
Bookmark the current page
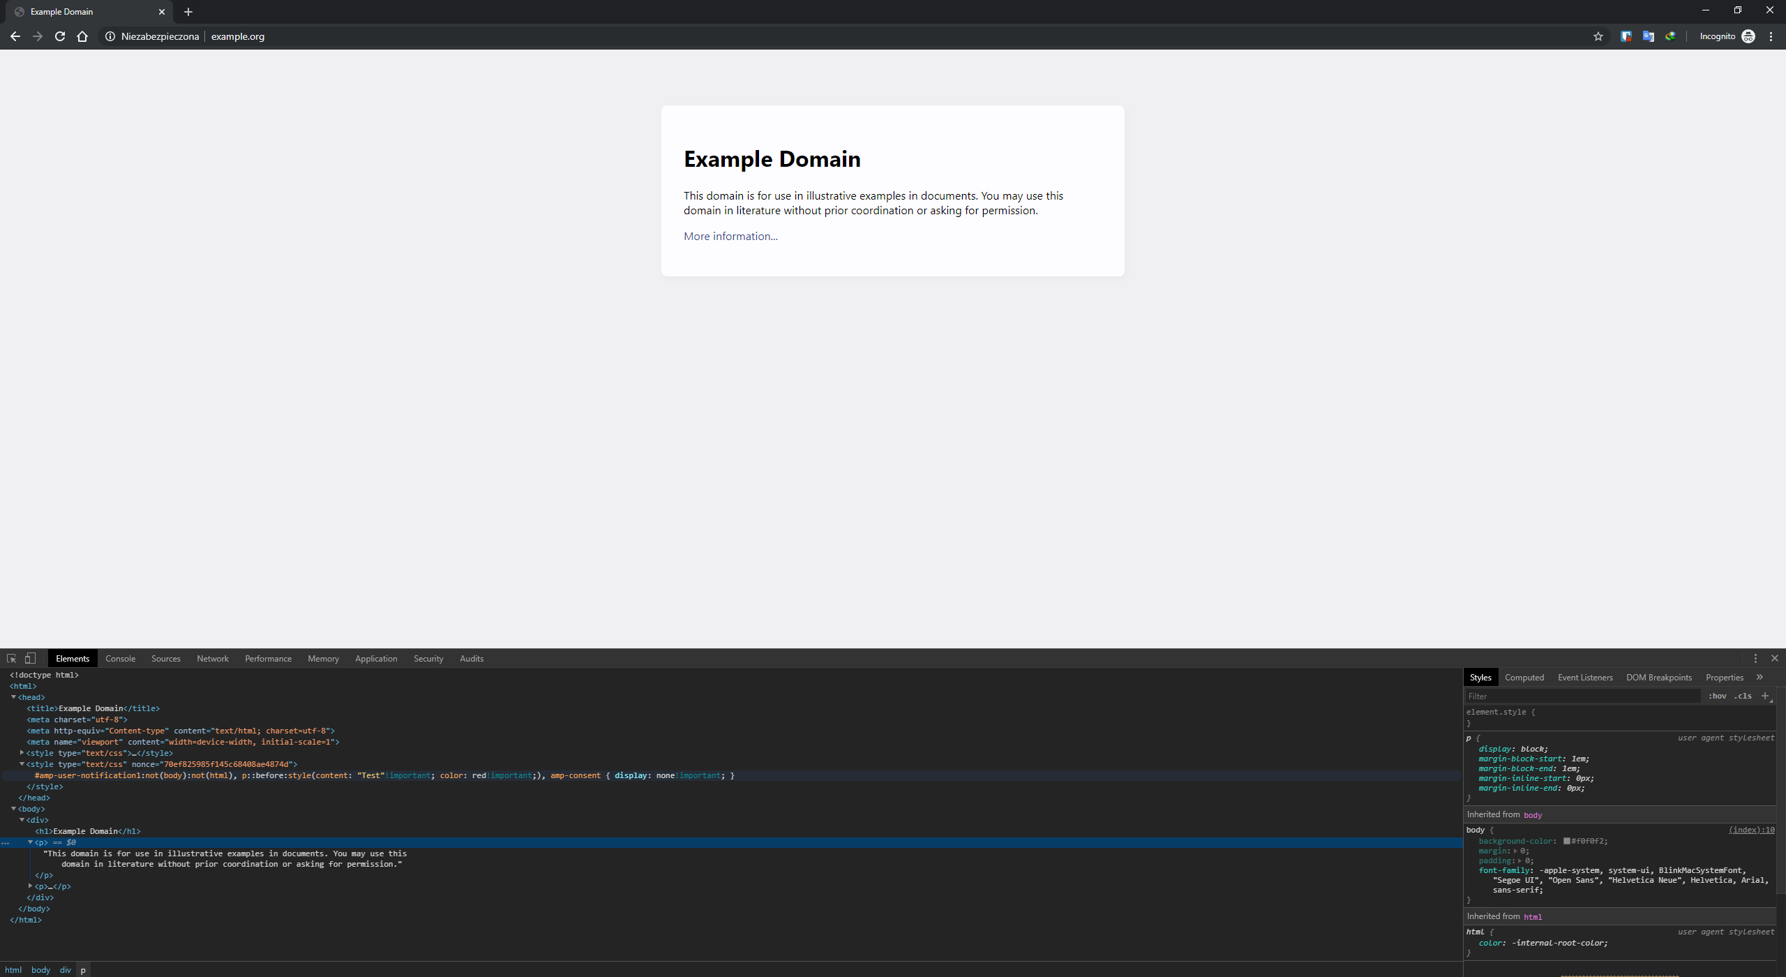click(1598, 36)
